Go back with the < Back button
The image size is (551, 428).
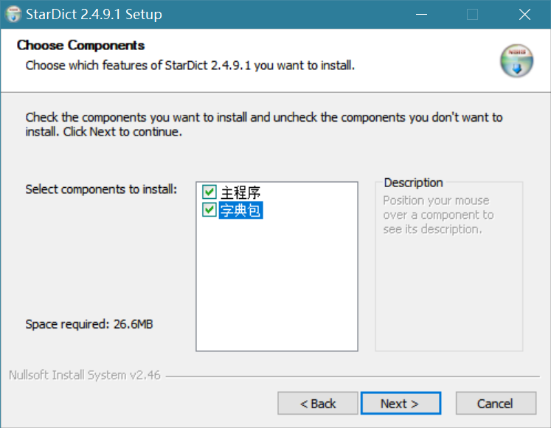click(318, 404)
